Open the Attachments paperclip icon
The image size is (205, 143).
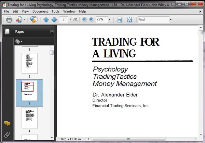(x=7, y=135)
